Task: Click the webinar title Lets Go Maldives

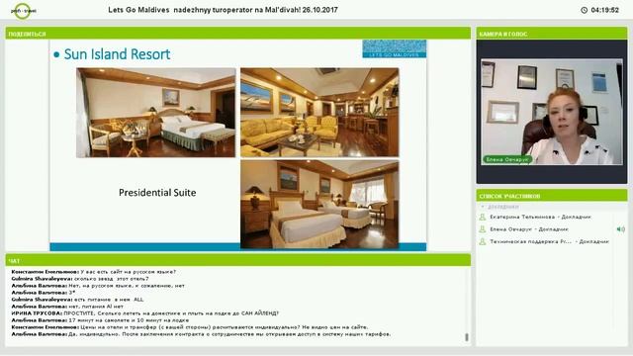Action: [x=223, y=10]
